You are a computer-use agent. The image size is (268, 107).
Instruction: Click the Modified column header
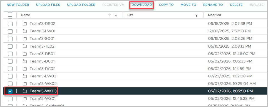pos(215,15)
